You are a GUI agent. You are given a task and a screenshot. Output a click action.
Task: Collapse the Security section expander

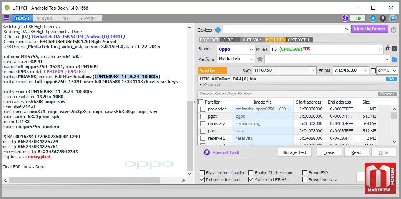coord(200,85)
